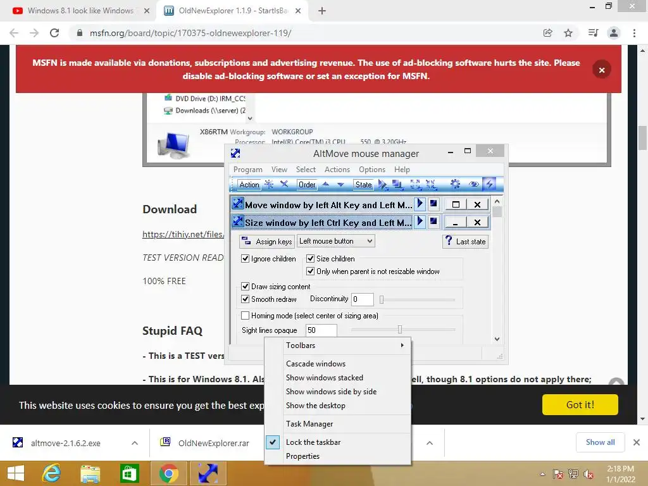Click the Discontinuity slider handle
648x486 pixels.
pyautogui.click(x=382, y=299)
